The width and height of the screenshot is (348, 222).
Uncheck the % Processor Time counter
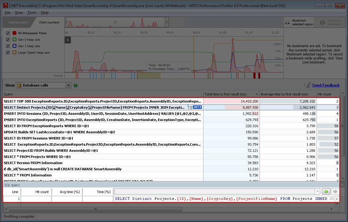[8, 33]
